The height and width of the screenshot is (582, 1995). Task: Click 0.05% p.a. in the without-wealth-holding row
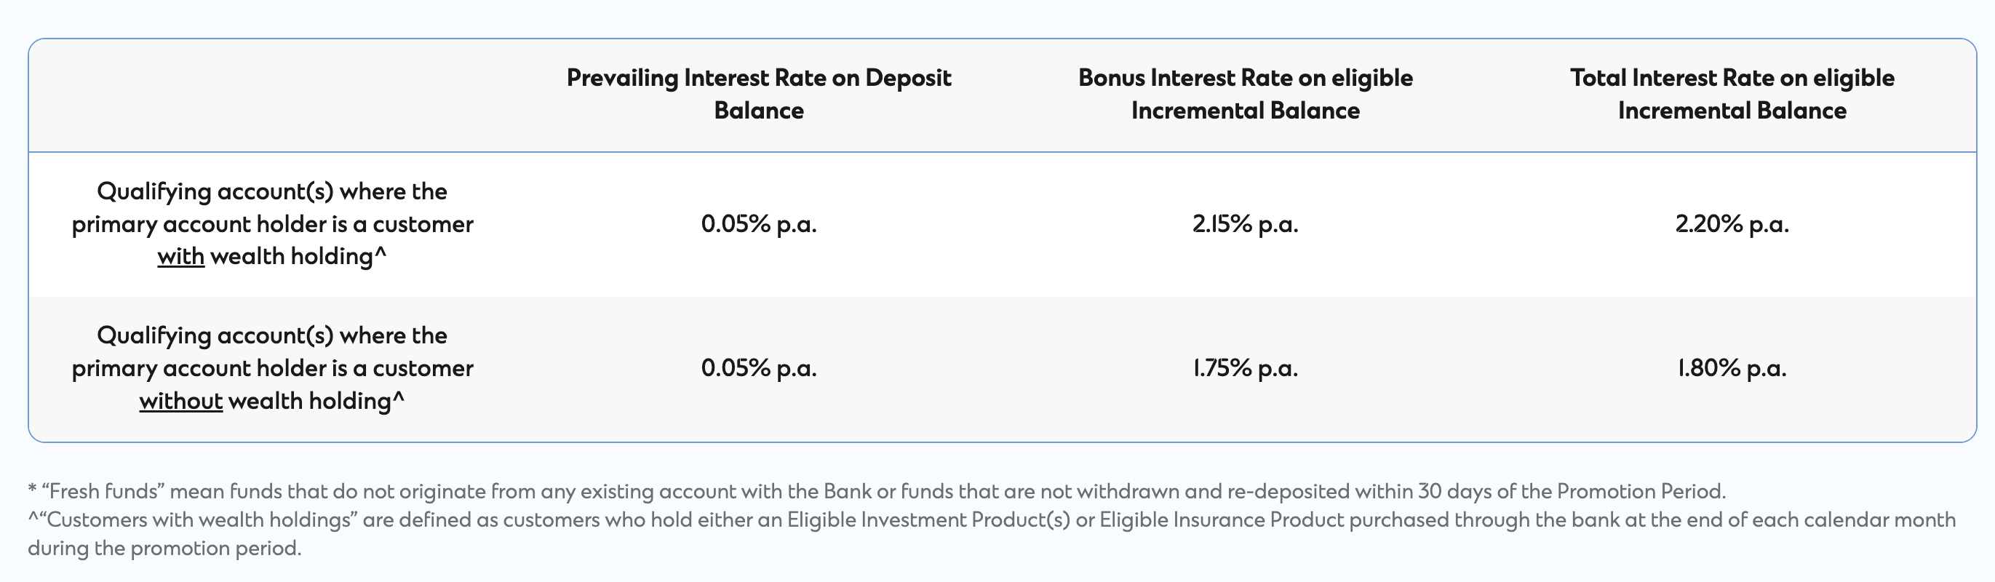click(x=759, y=368)
